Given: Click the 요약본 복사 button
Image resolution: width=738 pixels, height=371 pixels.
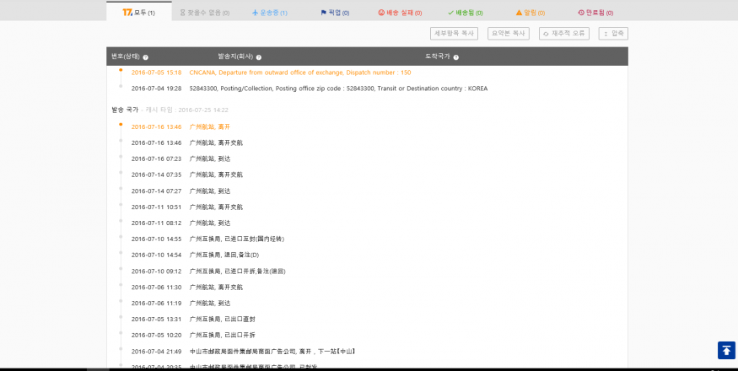Looking at the screenshot, I should pos(509,34).
